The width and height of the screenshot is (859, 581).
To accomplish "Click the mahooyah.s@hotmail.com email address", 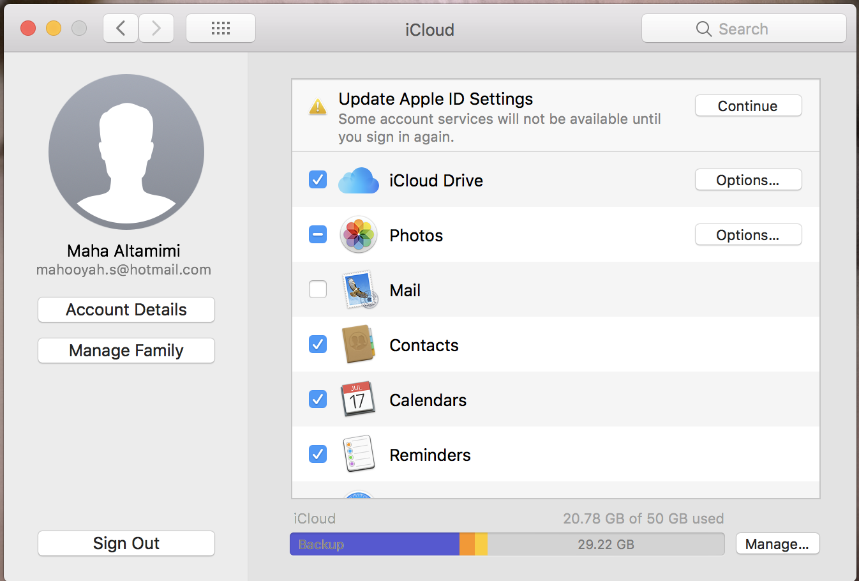I will pos(124,269).
